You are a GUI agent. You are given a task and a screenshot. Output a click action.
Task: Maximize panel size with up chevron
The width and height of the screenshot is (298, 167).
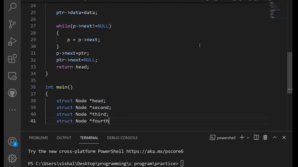275,137
